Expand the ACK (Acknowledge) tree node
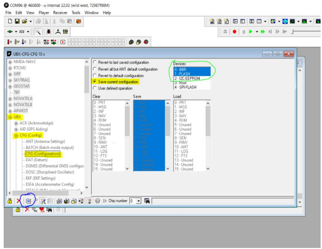 (16, 123)
